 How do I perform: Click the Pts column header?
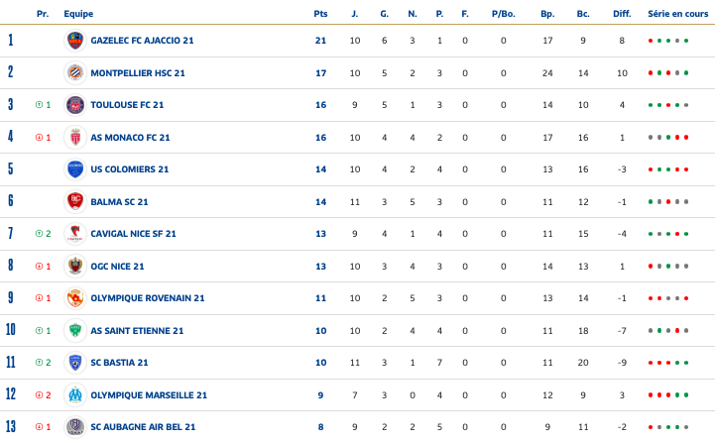point(319,14)
